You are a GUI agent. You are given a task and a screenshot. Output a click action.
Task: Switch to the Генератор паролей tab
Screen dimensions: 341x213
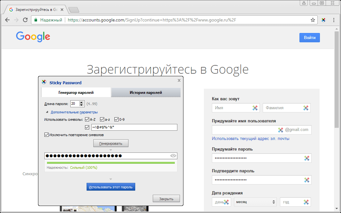point(76,93)
